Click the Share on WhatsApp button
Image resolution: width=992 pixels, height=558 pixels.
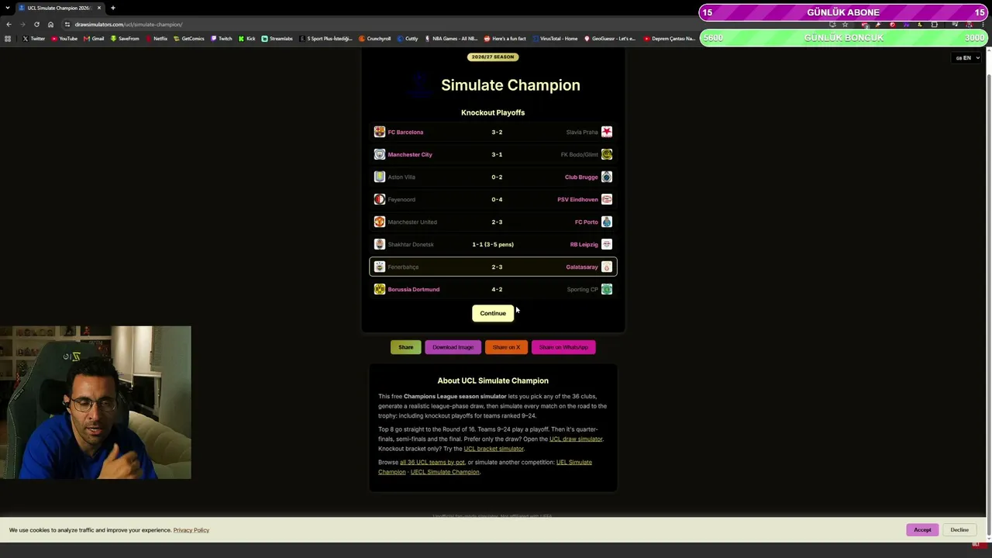point(563,347)
